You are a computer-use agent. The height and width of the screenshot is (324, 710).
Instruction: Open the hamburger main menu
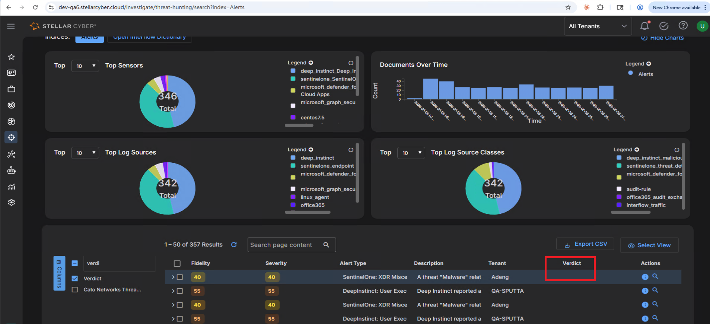coord(11,26)
